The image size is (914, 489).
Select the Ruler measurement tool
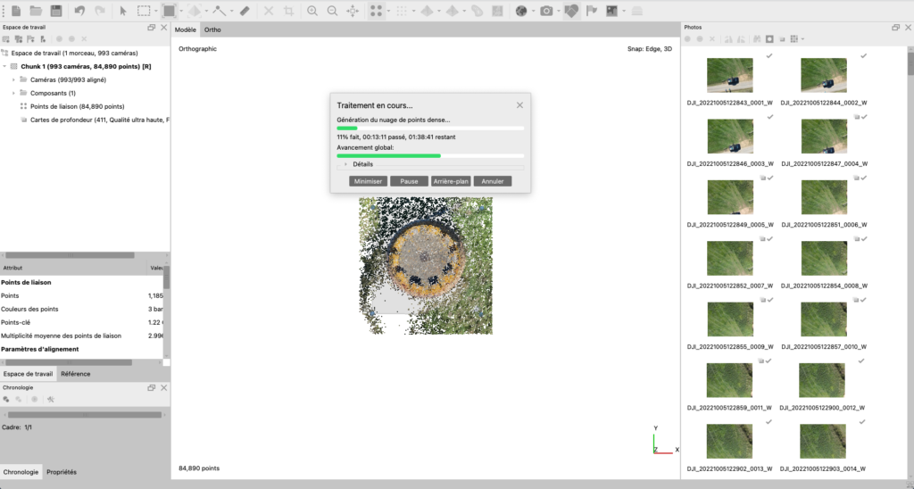(245, 11)
